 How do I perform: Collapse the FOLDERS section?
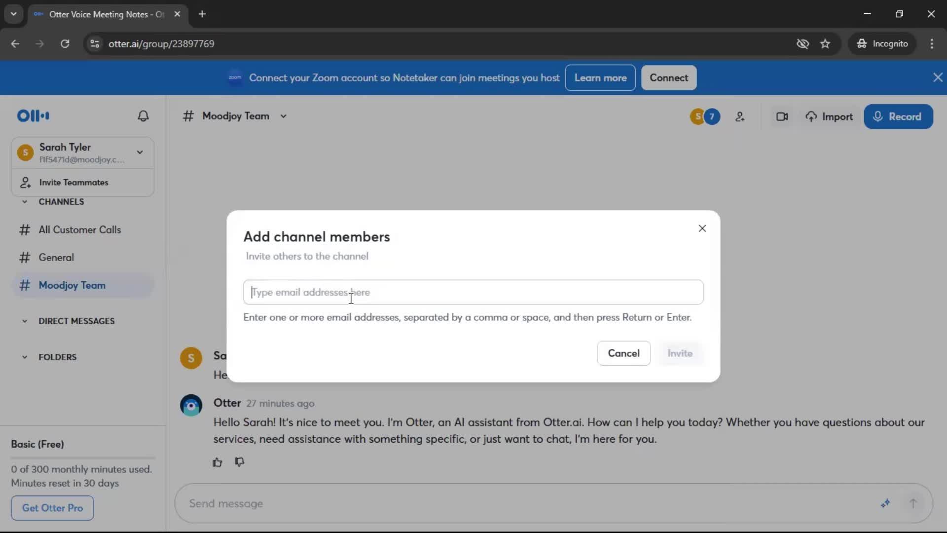coord(25,357)
